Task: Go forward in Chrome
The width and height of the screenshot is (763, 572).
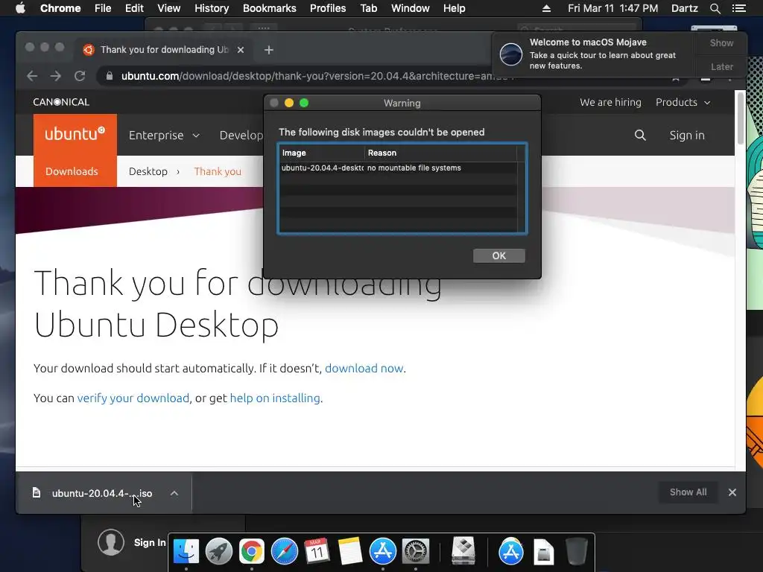Action: tap(56, 76)
